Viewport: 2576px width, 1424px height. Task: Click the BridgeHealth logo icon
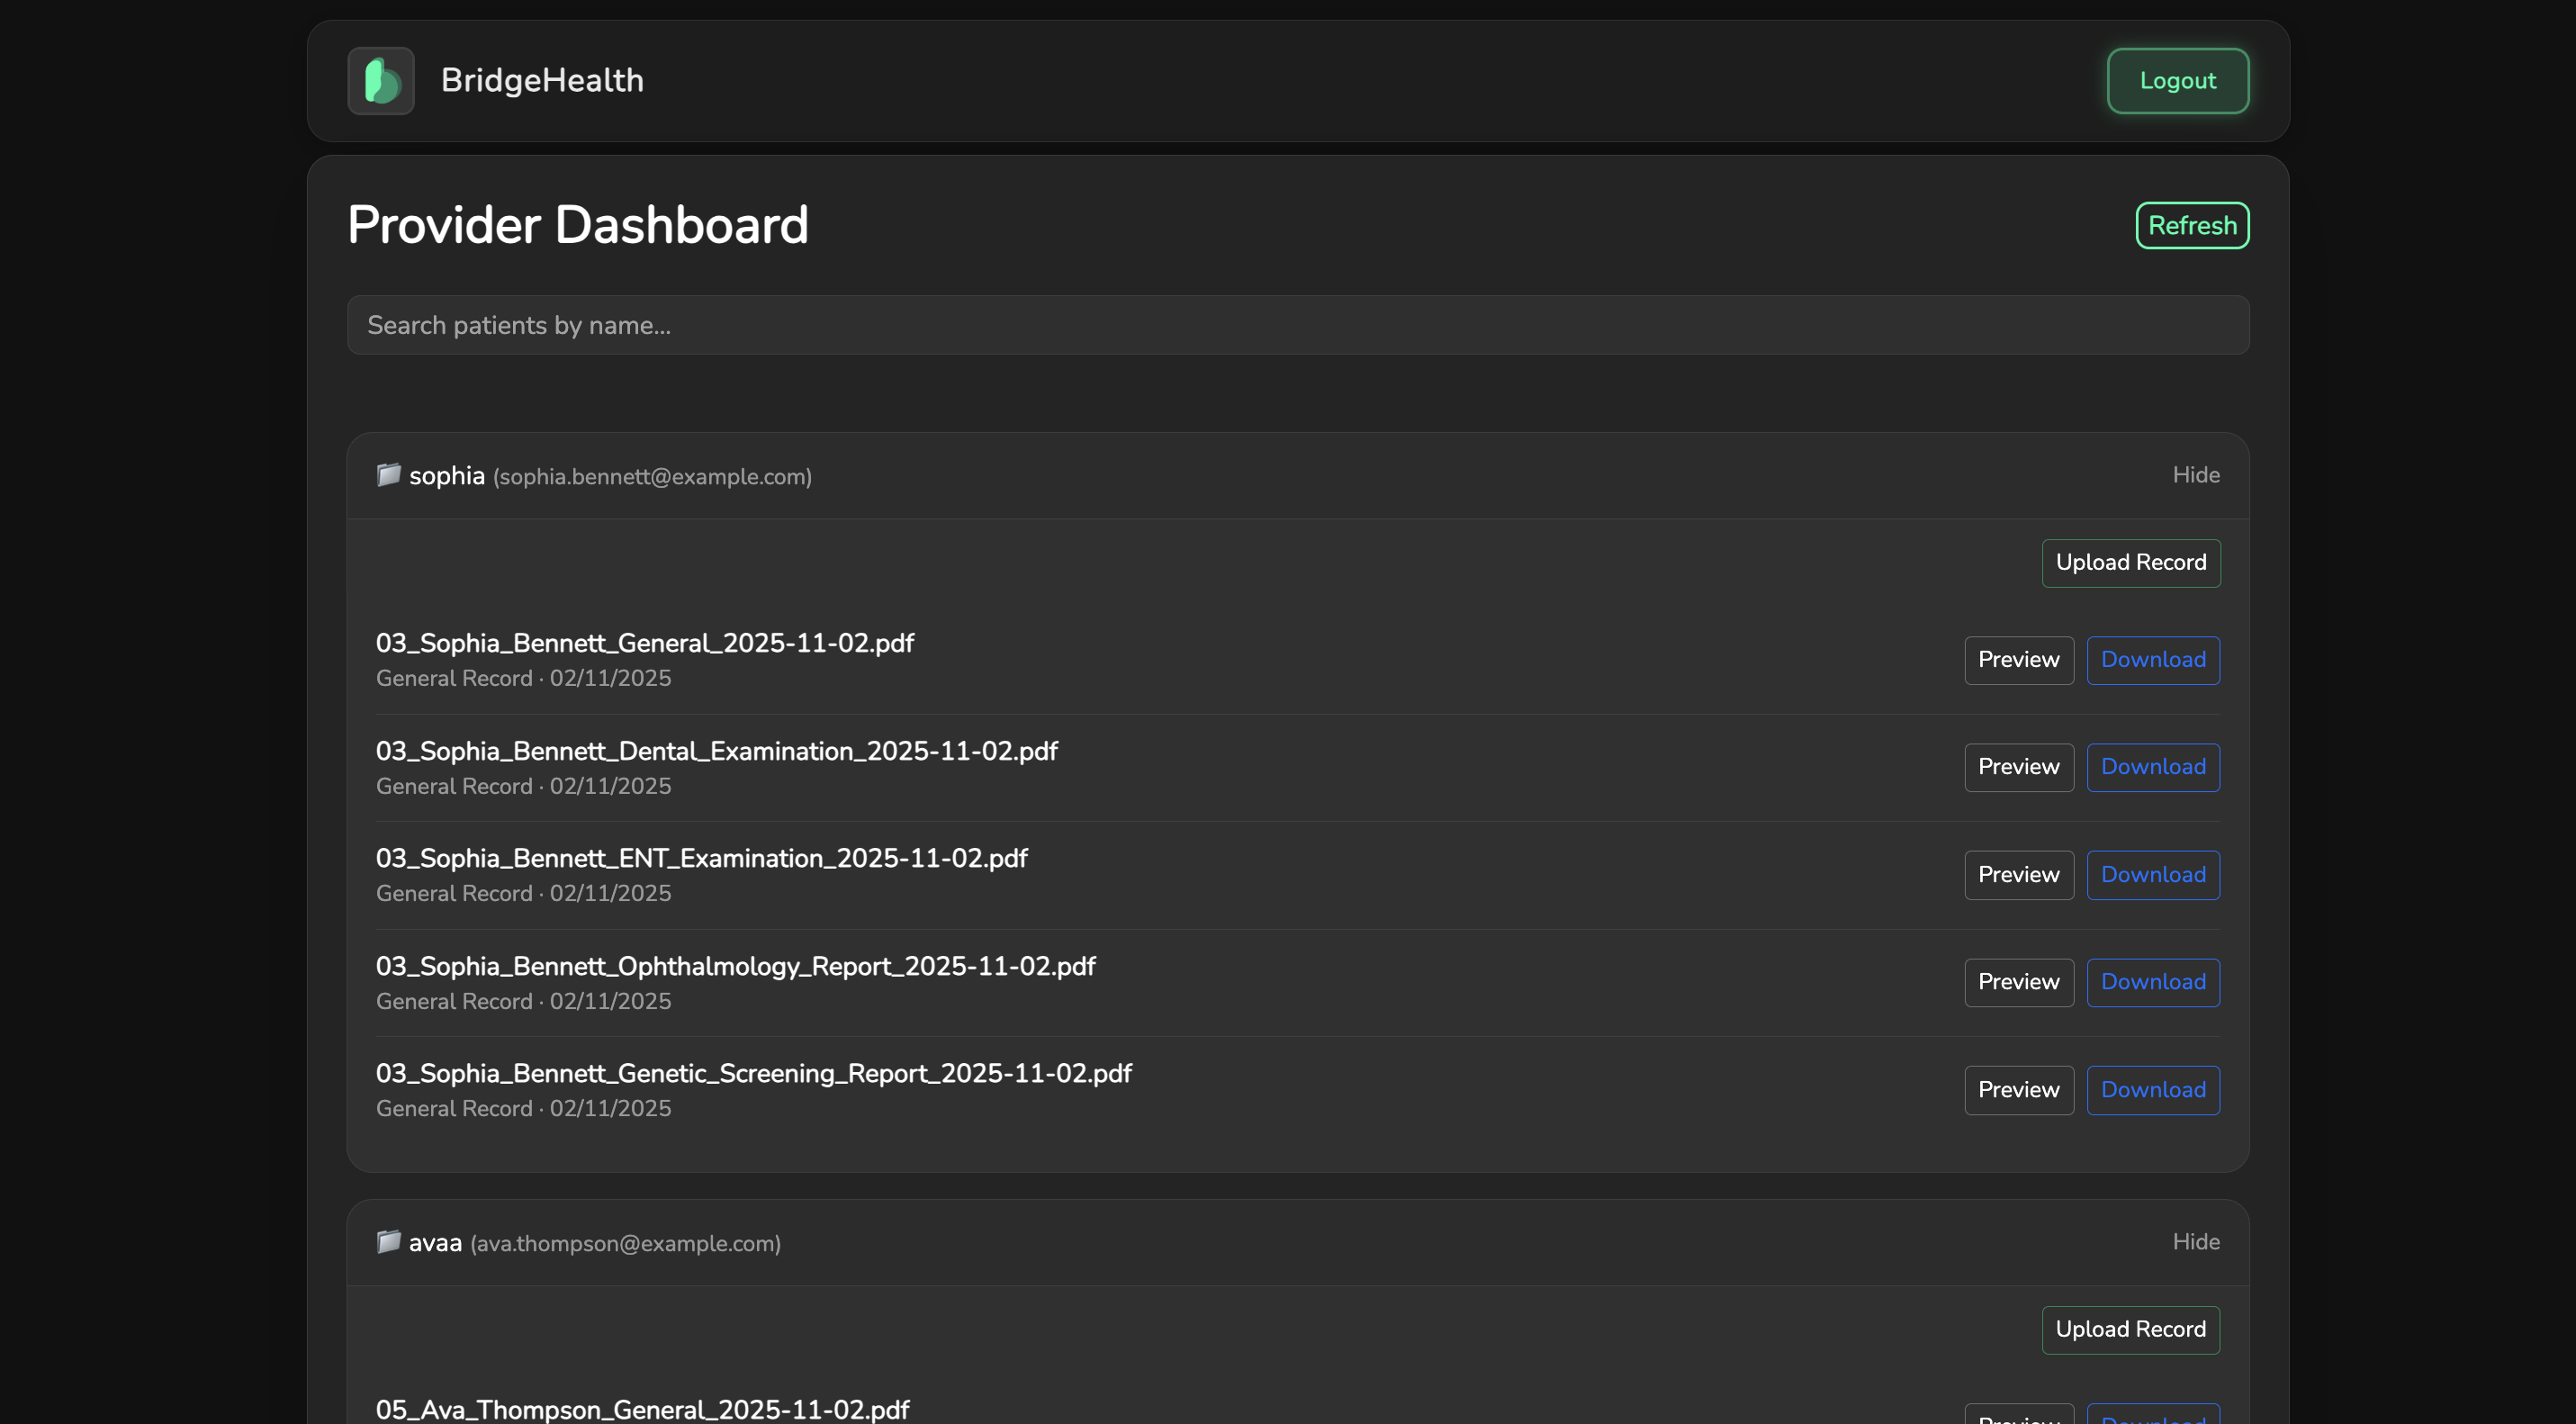coord(380,81)
